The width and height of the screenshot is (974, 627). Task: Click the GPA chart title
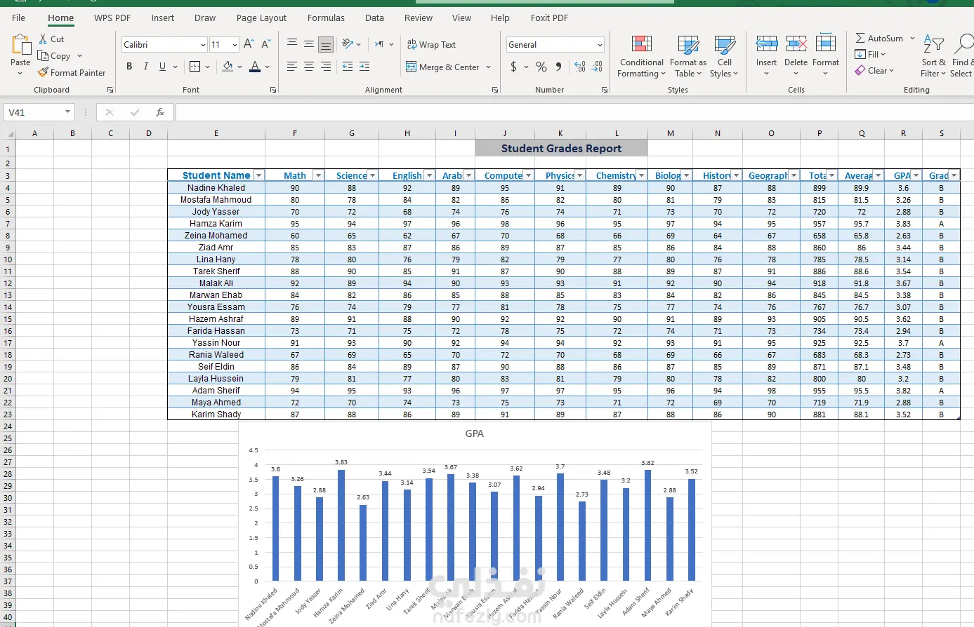pos(475,433)
